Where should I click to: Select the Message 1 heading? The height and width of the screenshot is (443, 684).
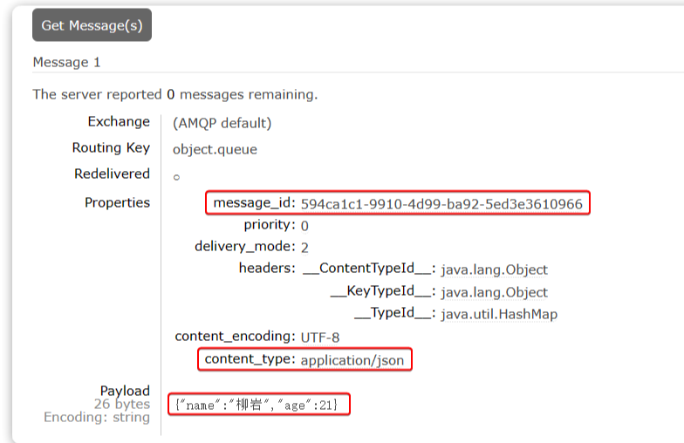click(x=66, y=62)
